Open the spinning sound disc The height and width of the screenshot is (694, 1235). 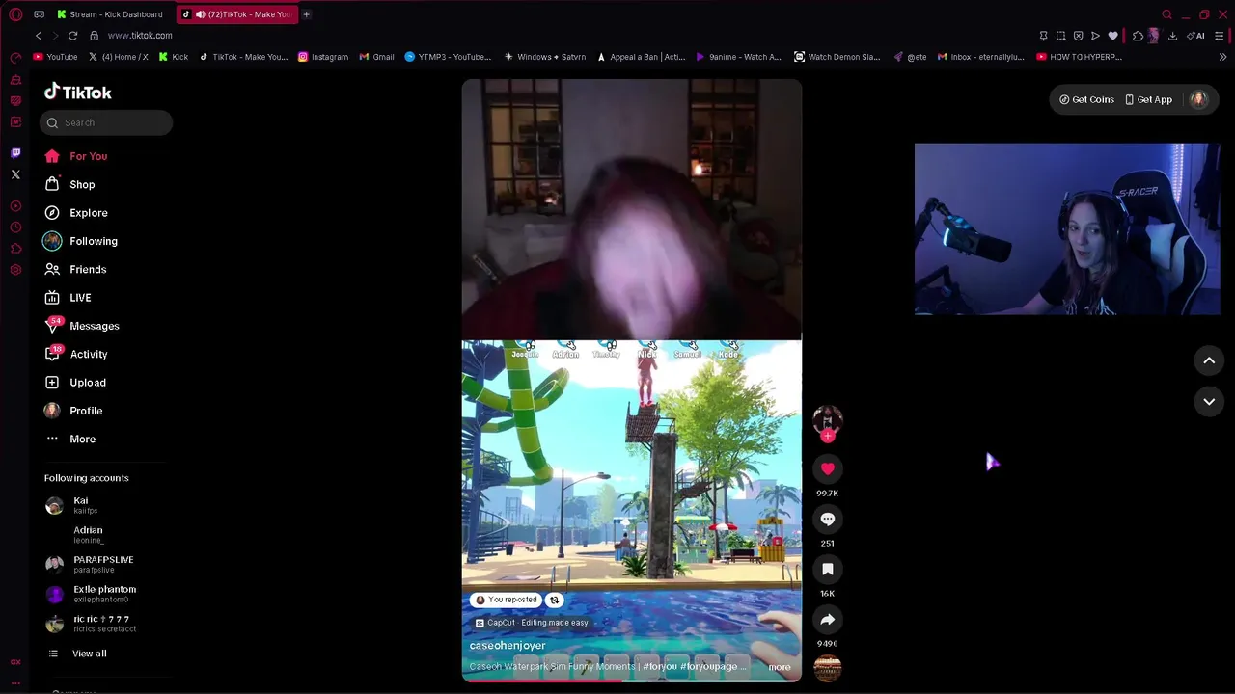pyautogui.click(x=827, y=667)
